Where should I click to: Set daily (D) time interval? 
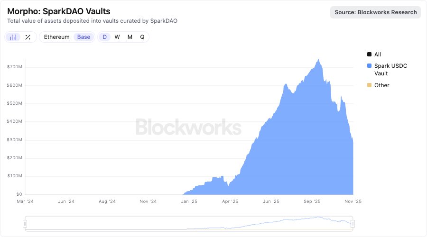point(105,37)
